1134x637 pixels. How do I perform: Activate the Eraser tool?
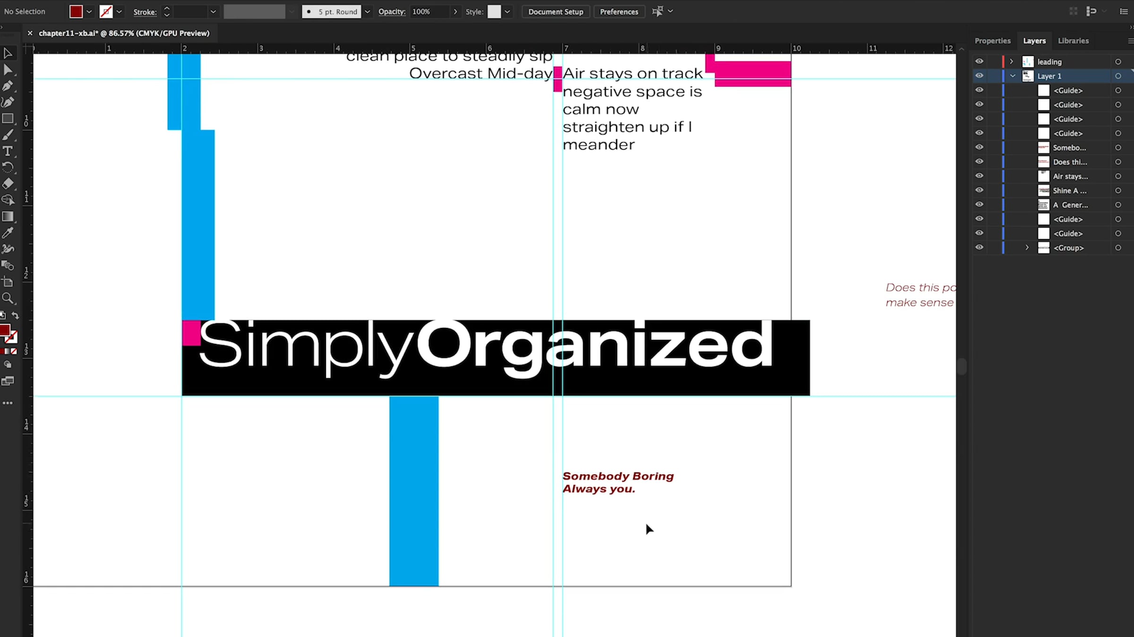click(x=8, y=184)
